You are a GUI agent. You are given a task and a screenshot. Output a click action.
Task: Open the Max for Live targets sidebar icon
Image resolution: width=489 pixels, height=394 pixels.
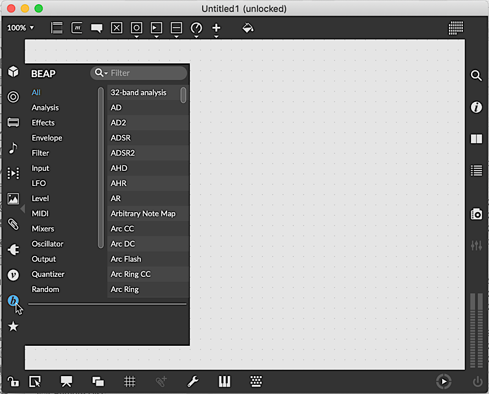[13, 97]
